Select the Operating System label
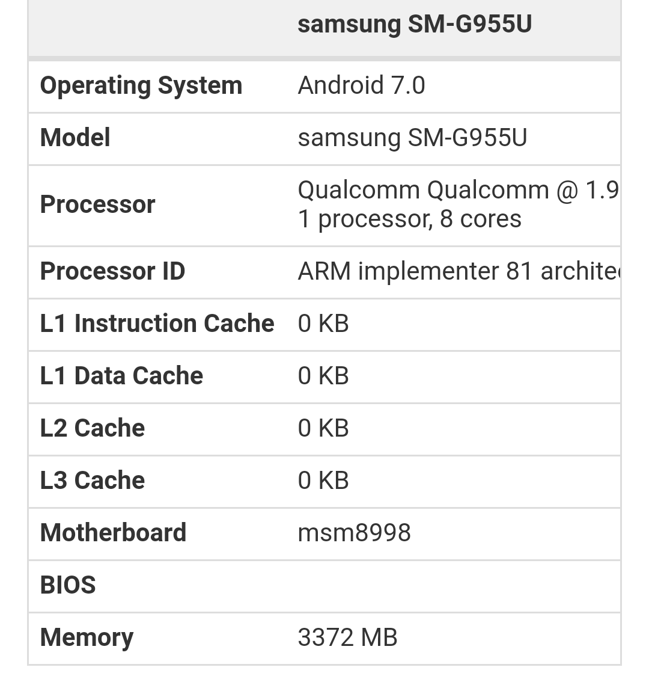The height and width of the screenshot is (685, 649). (141, 86)
